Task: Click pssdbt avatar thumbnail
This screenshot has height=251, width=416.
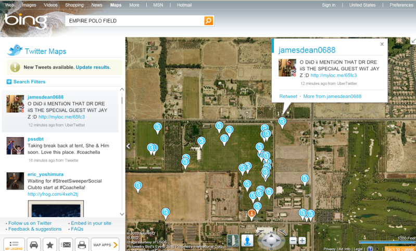Action: 15,146
